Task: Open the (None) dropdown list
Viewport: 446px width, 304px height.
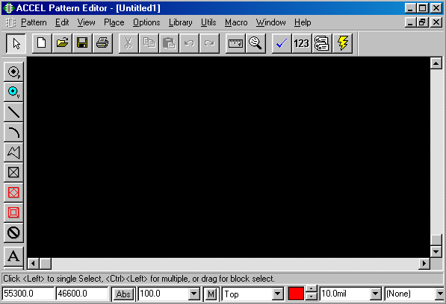Action: click(440, 294)
